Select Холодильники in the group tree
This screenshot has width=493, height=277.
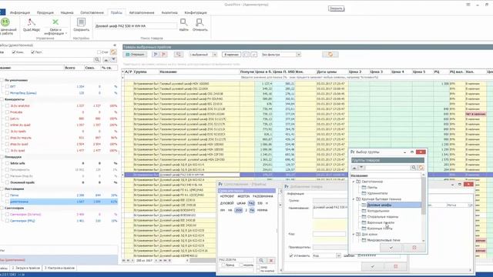tap(378, 211)
